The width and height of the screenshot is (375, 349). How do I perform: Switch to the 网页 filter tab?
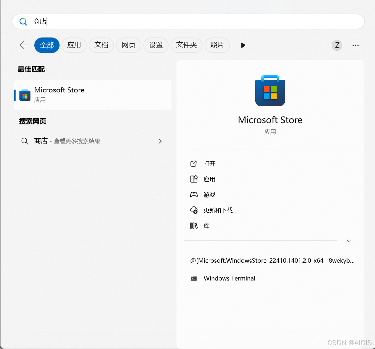(x=128, y=45)
